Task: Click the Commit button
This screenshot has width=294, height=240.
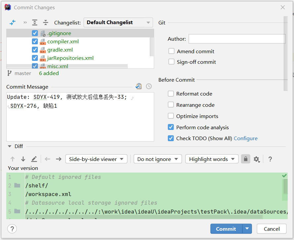Action: point(226,229)
